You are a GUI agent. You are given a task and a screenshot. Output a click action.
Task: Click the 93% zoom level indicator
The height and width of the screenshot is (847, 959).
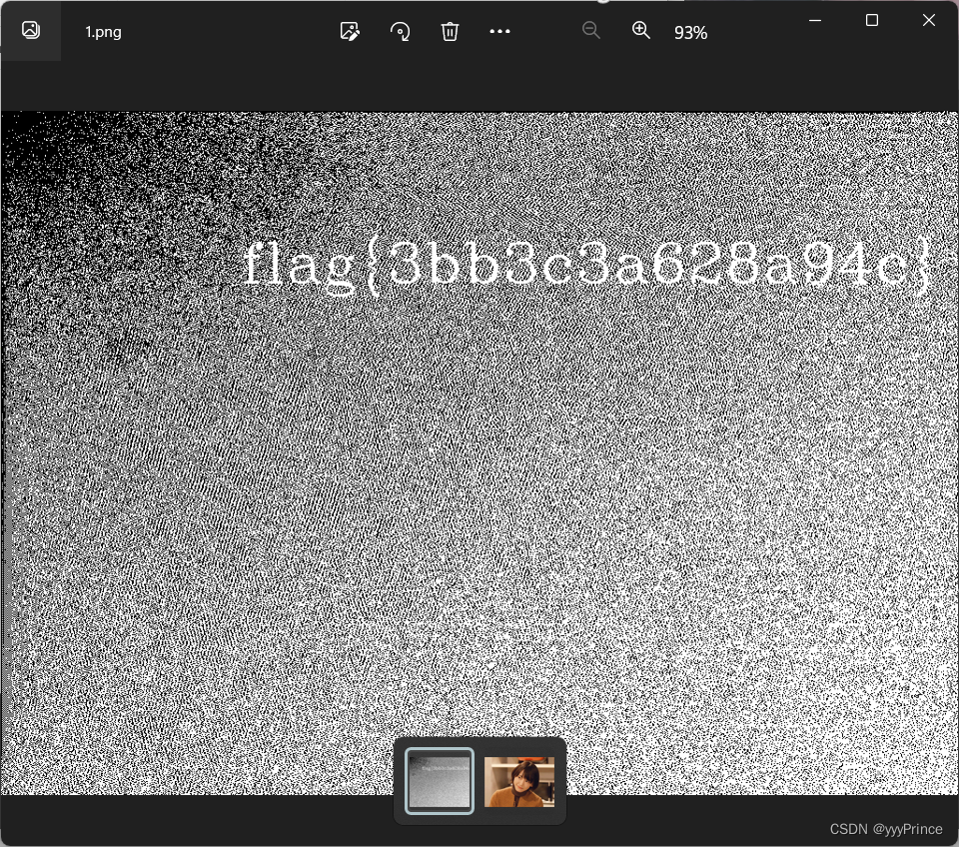pyautogui.click(x=689, y=31)
